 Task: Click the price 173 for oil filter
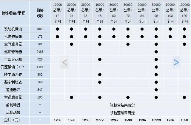(x=40, y=37)
